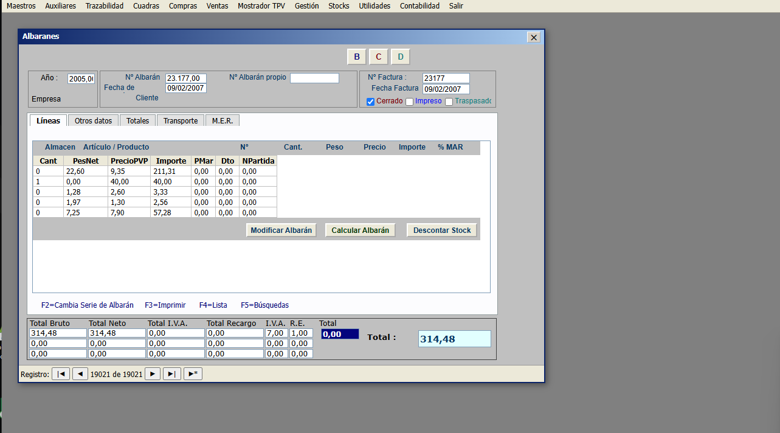Click the PrecioPVP column header
The width and height of the screenshot is (780, 433).
click(x=129, y=161)
